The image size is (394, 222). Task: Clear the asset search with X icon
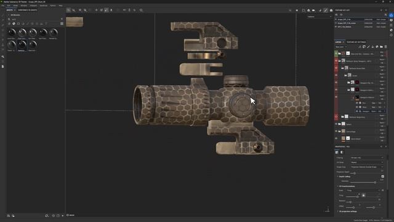tap(62, 19)
